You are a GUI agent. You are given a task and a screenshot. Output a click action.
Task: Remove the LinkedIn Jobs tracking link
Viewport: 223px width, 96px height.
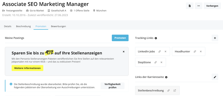[x=165, y=51]
